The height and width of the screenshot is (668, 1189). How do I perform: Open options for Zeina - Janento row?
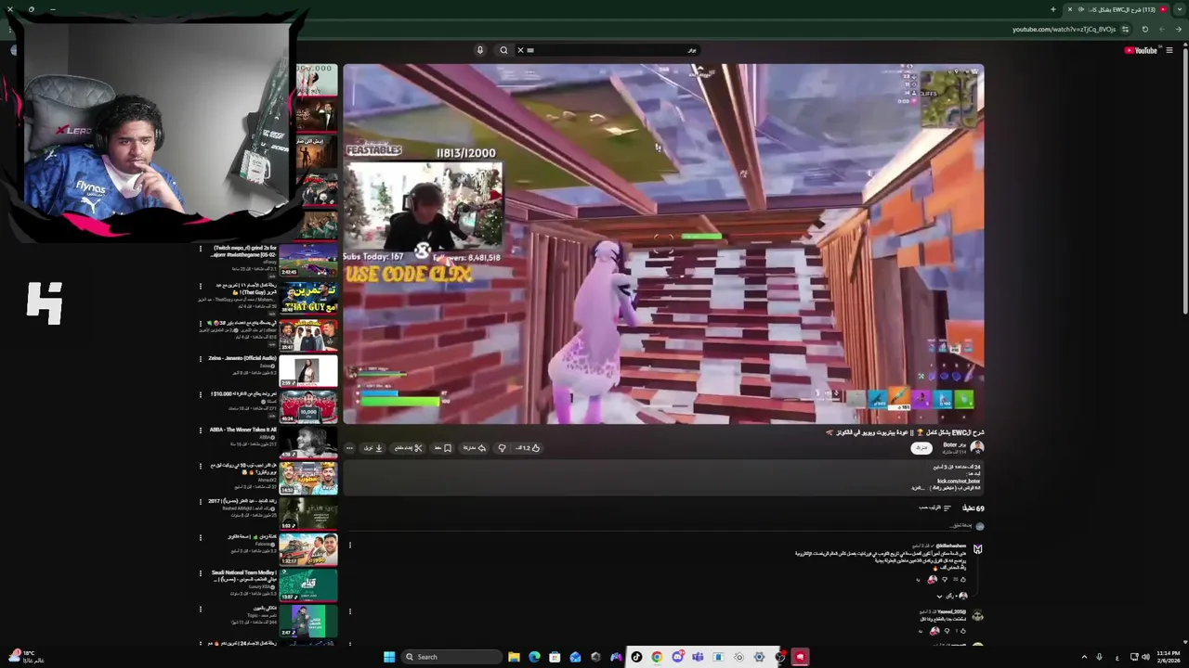coord(200,358)
